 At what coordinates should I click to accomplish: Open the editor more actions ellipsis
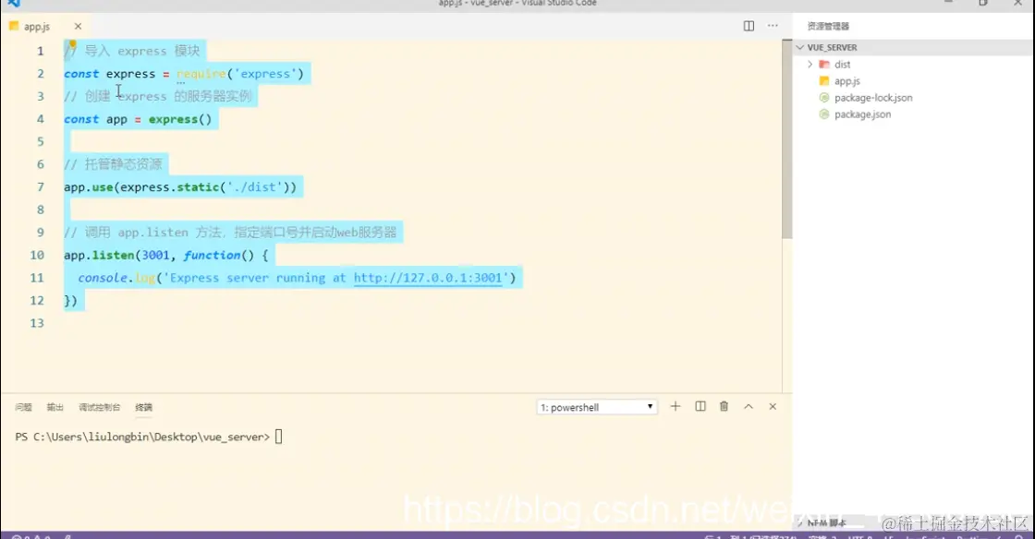click(773, 26)
